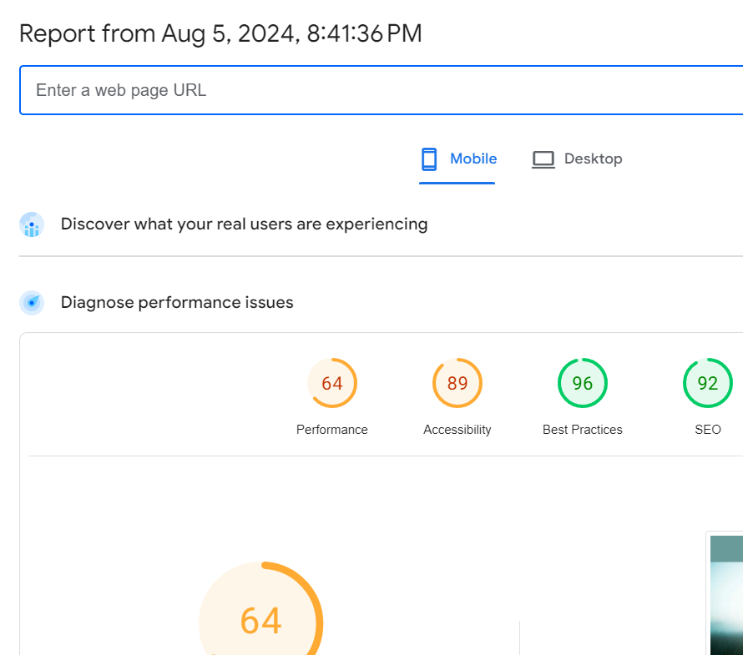Image resolution: width=743 pixels, height=655 pixels.
Task: Select the Performance score gauge 64
Action: point(332,383)
